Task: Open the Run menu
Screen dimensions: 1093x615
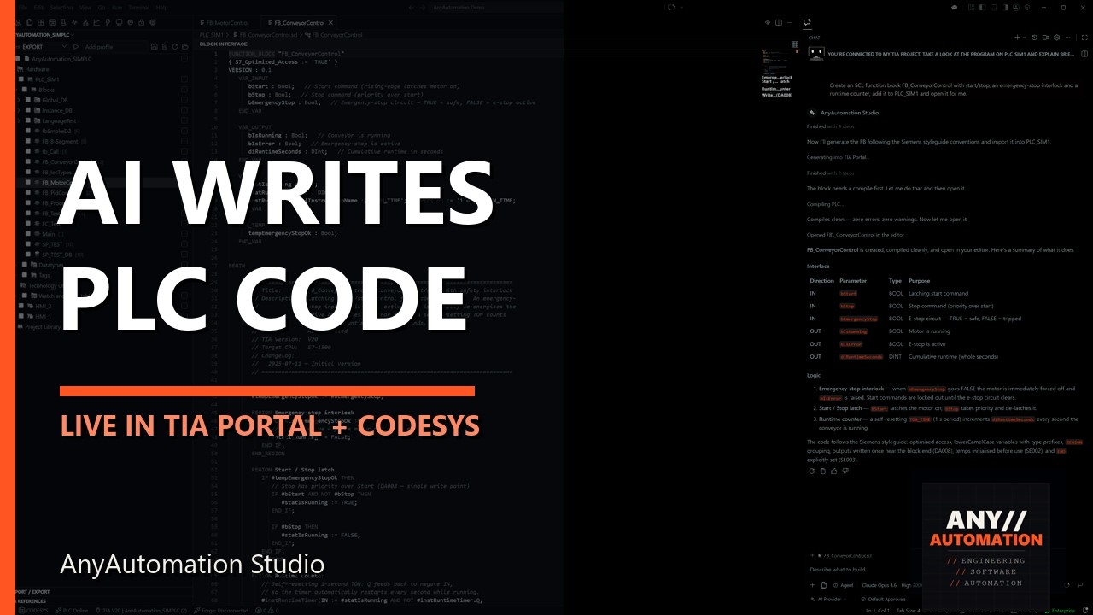Action: point(118,7)
